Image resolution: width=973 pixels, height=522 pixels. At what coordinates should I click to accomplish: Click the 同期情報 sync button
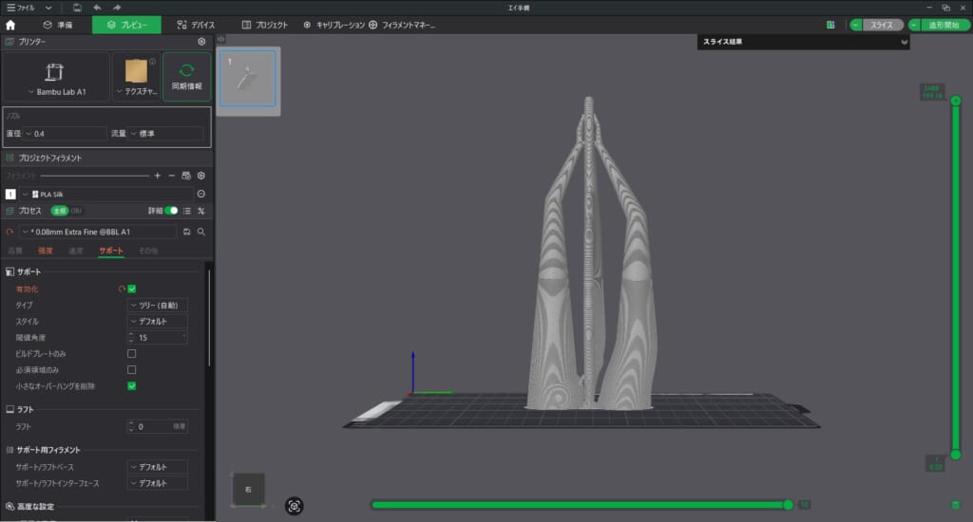(x=187, y=77)
